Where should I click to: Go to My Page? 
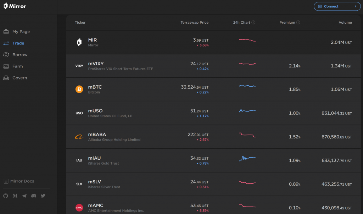coord(21,31)
